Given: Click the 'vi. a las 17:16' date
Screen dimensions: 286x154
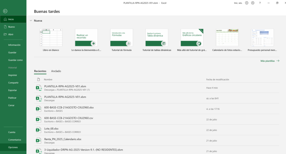Looking at the screenshot, I should tap(213, 109).
